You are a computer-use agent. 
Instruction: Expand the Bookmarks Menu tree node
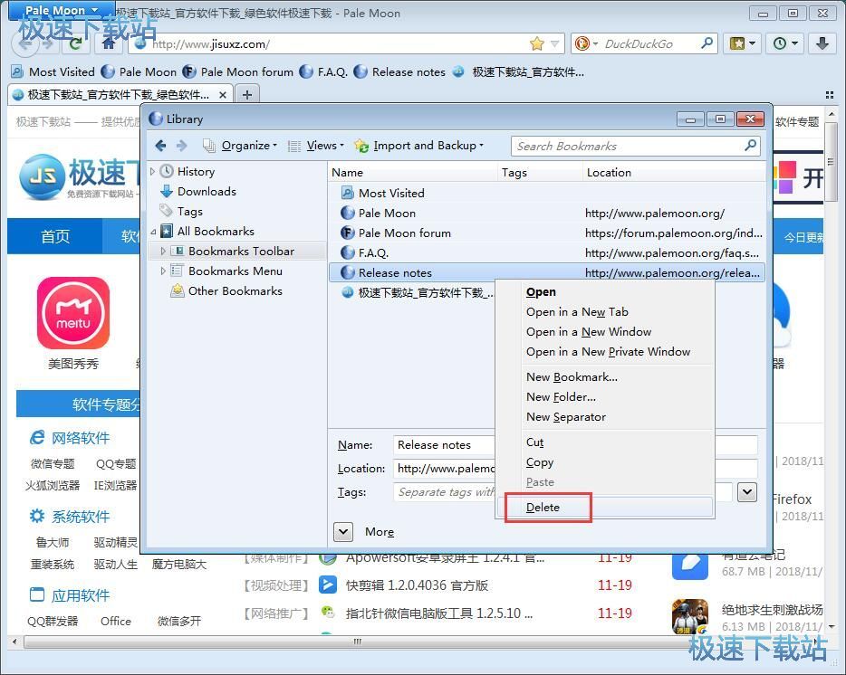163,271
